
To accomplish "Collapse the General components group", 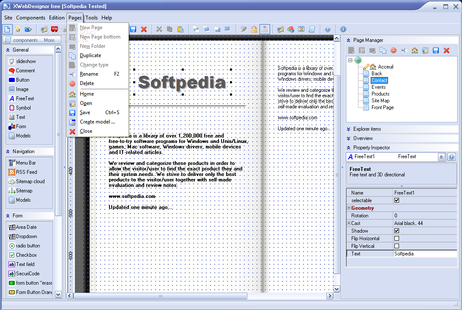I will tap(8, 50).
